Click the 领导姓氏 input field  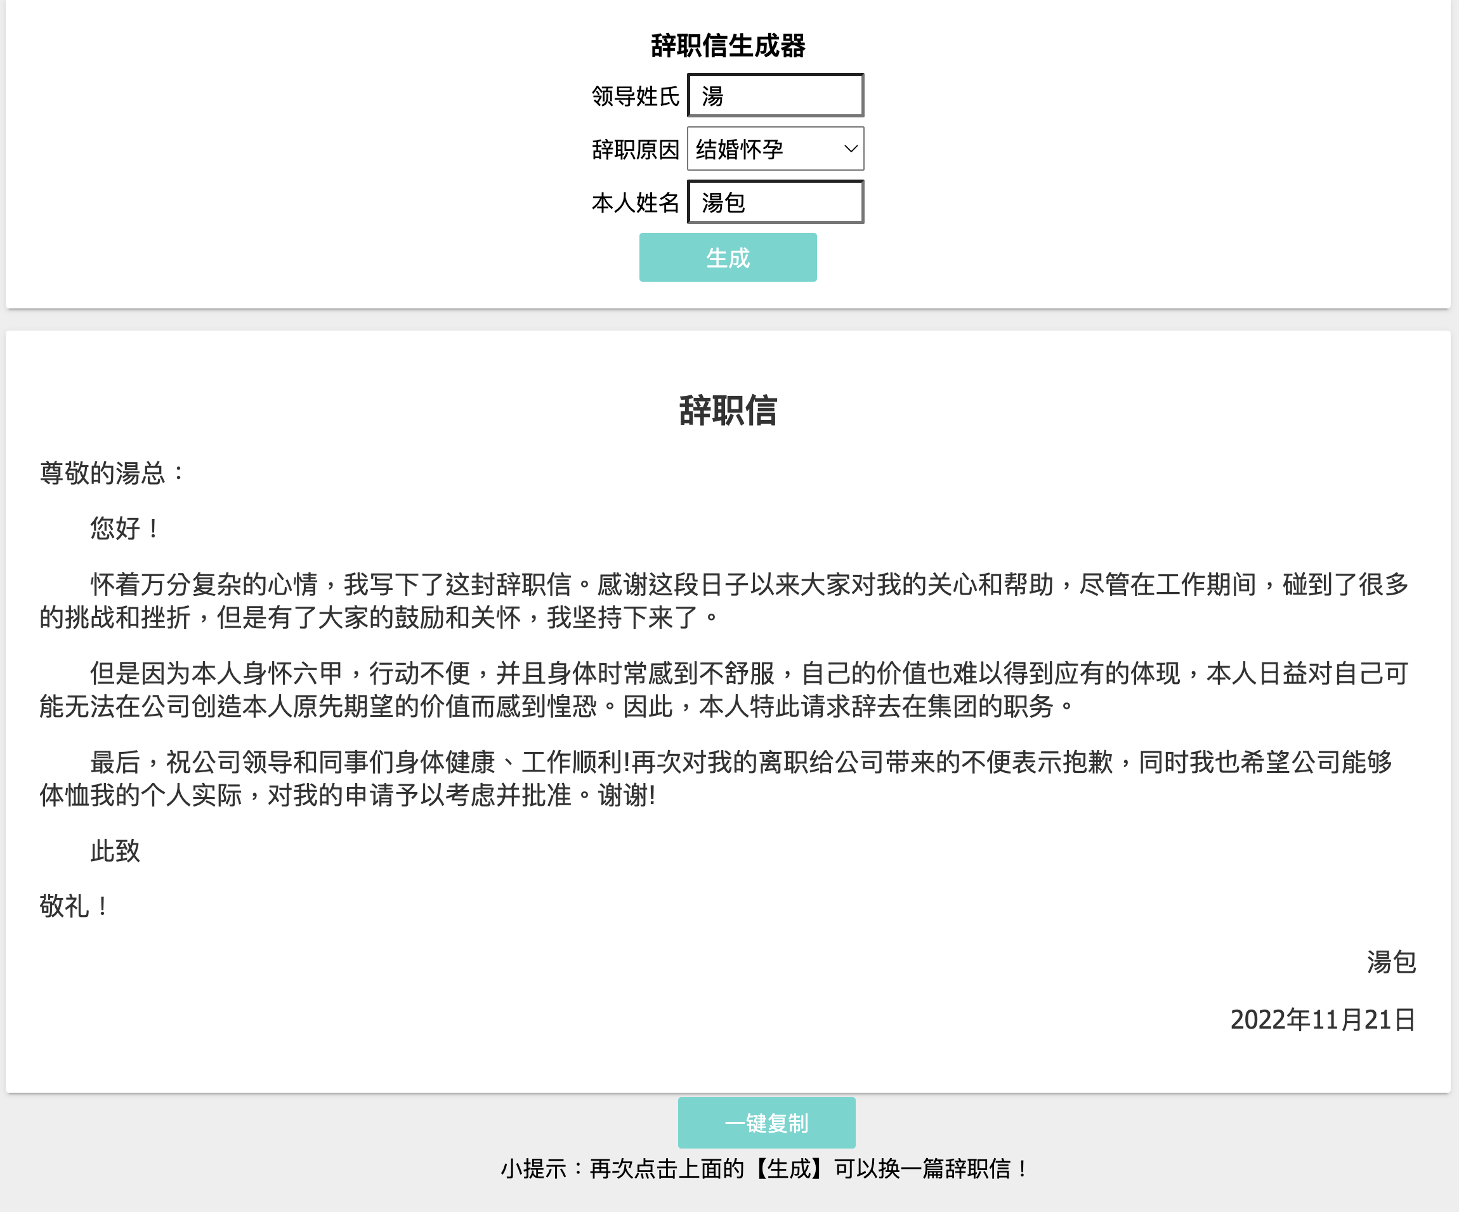[x=775, y=96]
